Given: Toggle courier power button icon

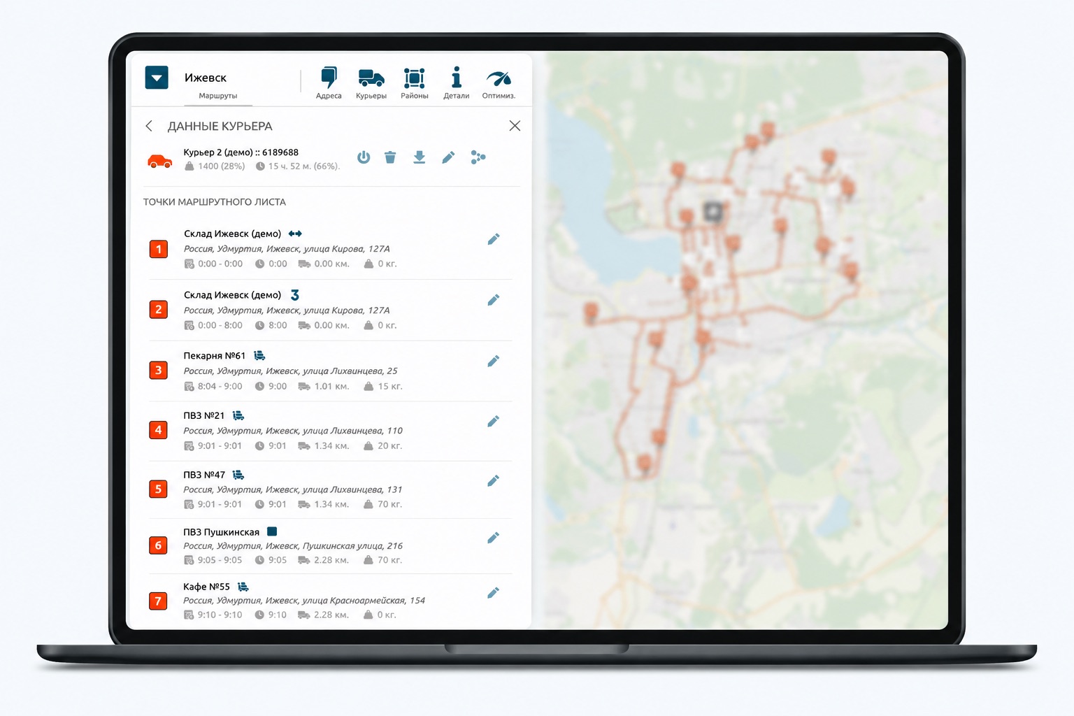Looking at the screenshot, I should pos(364,157).
